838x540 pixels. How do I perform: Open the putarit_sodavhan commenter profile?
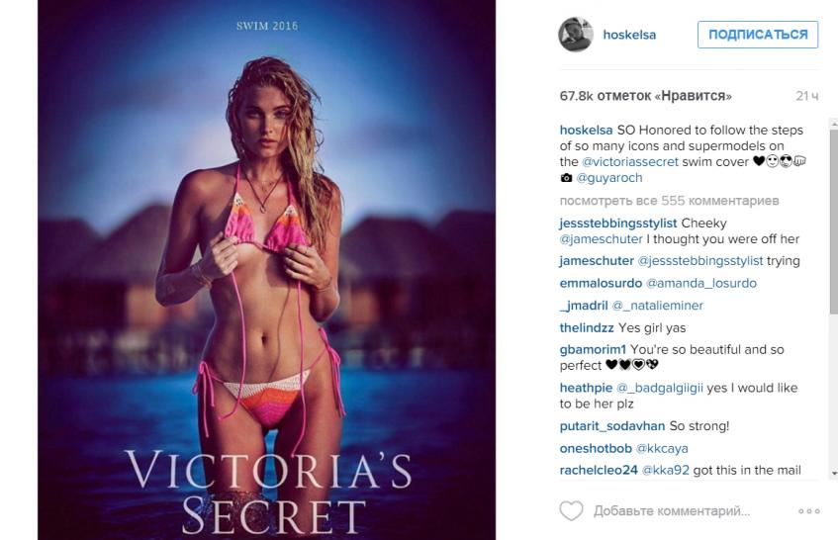pos(612,426)
